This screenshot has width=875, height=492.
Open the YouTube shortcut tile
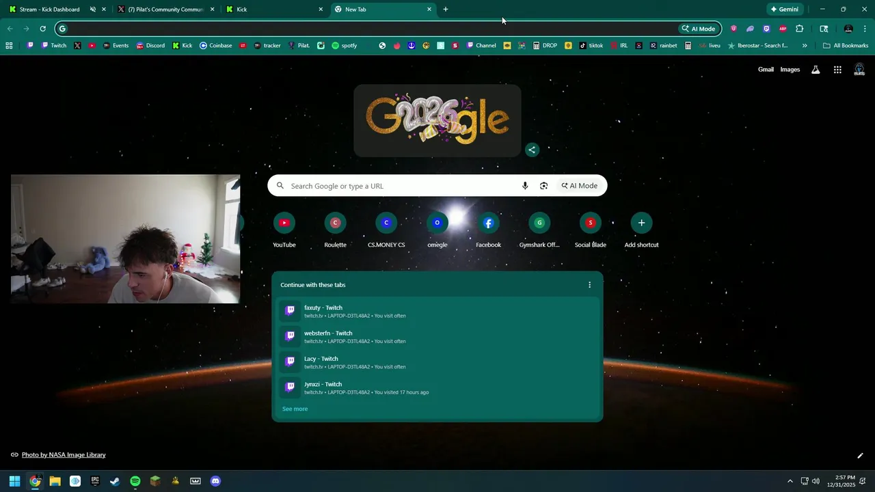click(x=284, y=230)
